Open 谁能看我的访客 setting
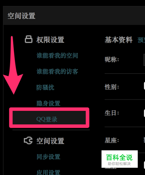Viewport: 145px width, 175px height. (57, 71)
